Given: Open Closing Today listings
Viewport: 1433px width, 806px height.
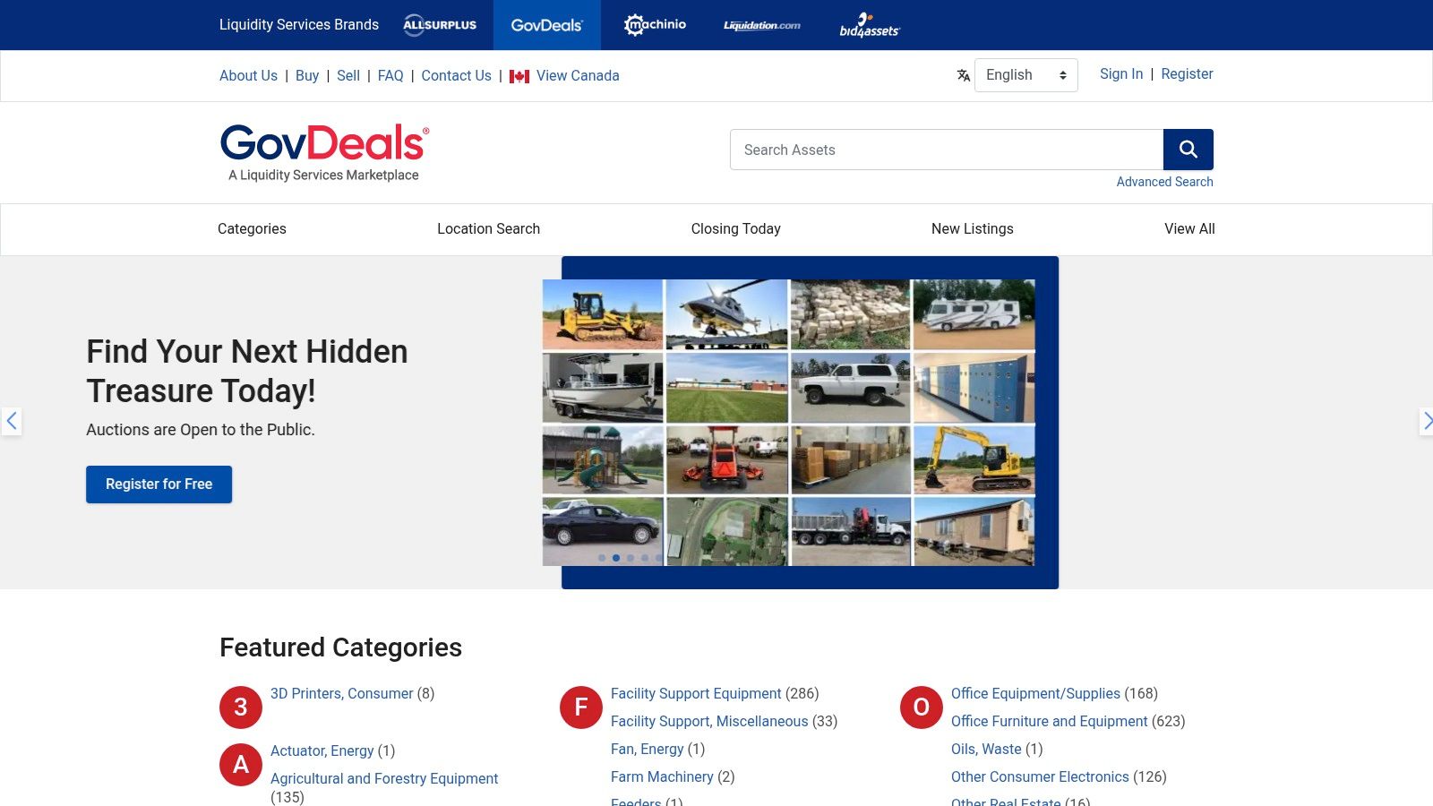Looking at the screenshot, I should [x=736, y=229].
